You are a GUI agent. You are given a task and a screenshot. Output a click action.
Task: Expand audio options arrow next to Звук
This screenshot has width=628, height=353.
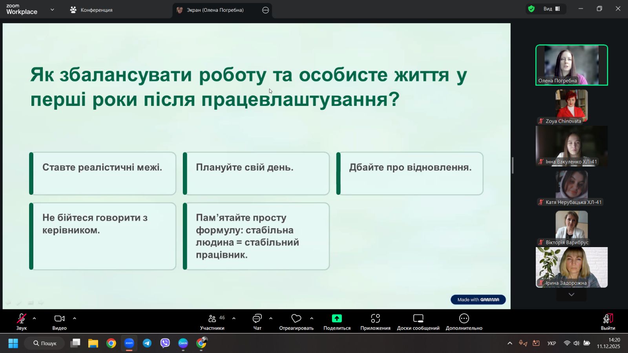(35, 318)
